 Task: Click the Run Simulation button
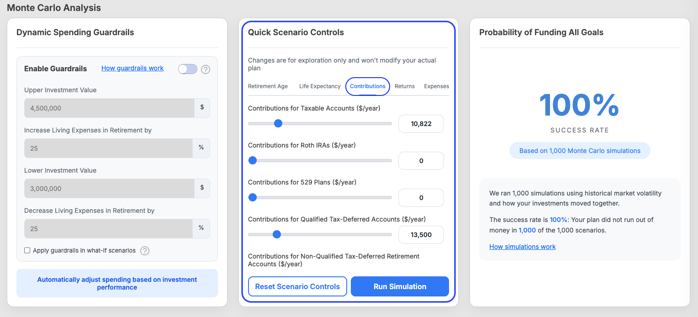point(400,286)
